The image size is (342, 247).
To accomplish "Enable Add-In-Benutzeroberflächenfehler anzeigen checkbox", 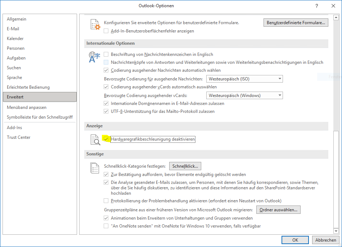I will (106, 31).
